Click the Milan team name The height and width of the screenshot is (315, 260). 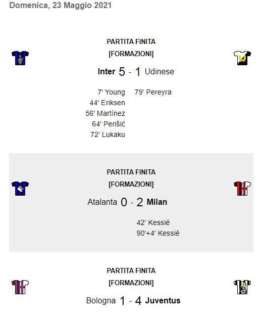click(x=157, y=202)
